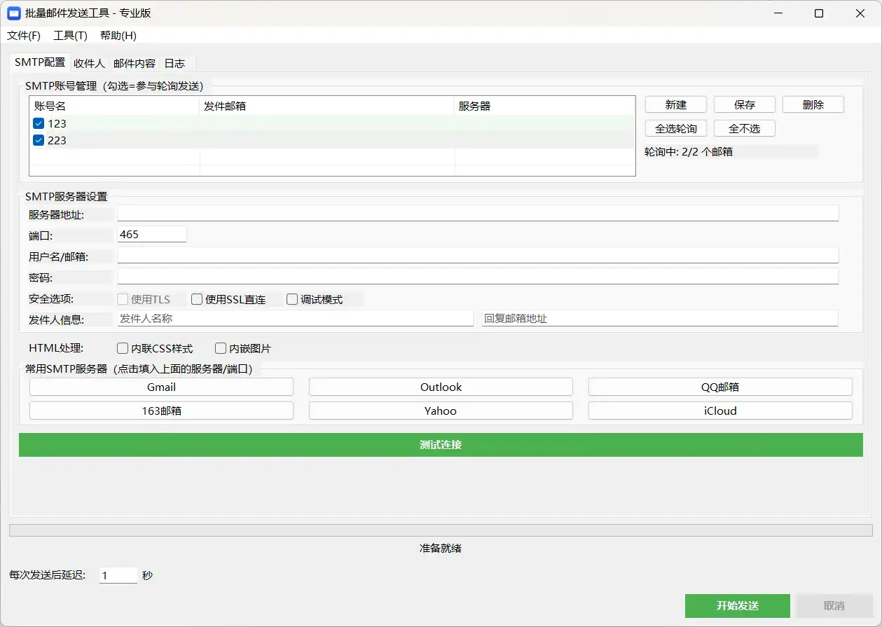Click the 发件邮箱 column header
Image resolution: width=882 pixels, height=627 pixels.
point(327,106)
